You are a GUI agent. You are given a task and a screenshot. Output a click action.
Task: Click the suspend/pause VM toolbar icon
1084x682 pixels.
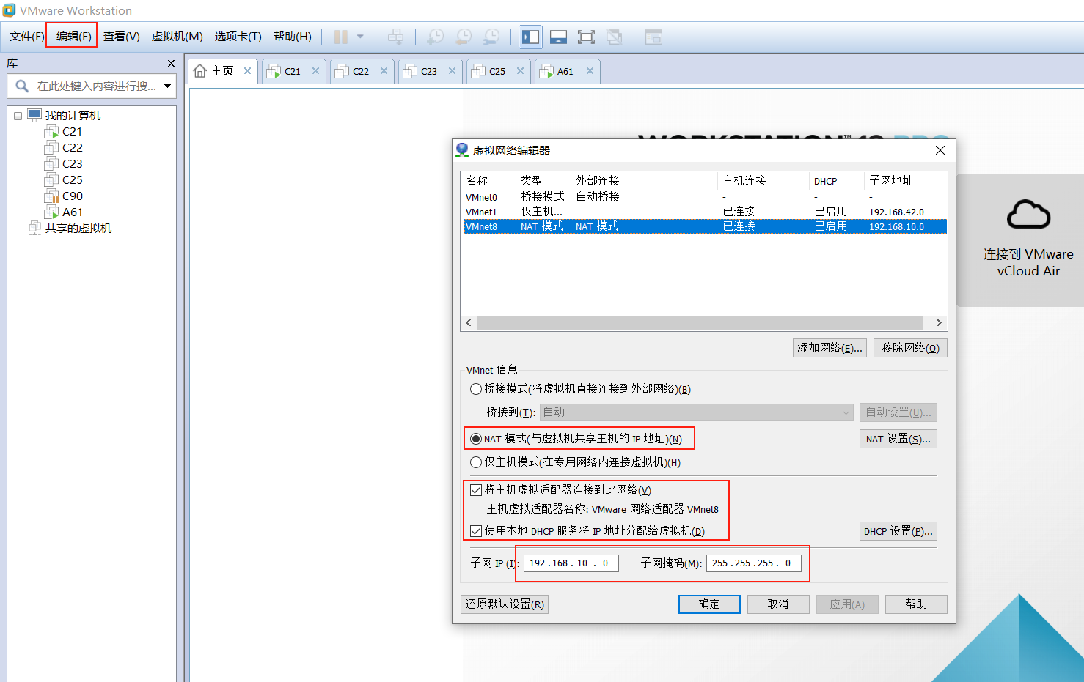click(x=341, y=37)
